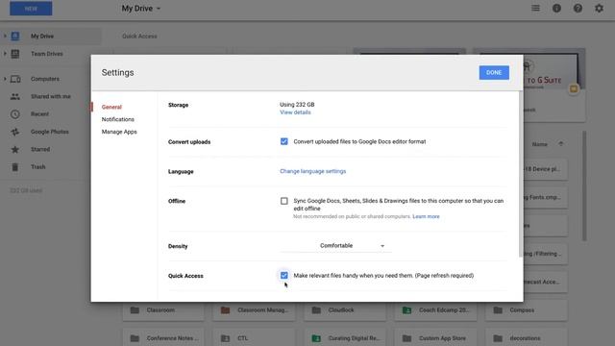The image size is (615, 346).
Task: Click the Name sort arrow
Action: coord(561,144)
